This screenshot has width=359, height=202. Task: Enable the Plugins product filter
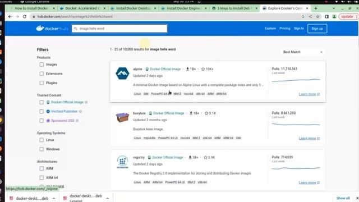click(x=42, y=83)
